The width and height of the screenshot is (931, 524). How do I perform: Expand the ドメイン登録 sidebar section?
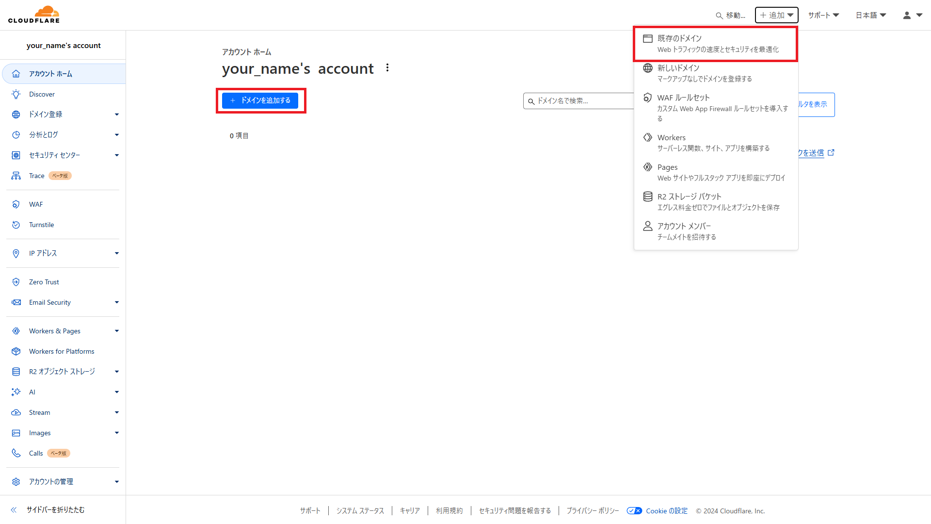point(116,115)
